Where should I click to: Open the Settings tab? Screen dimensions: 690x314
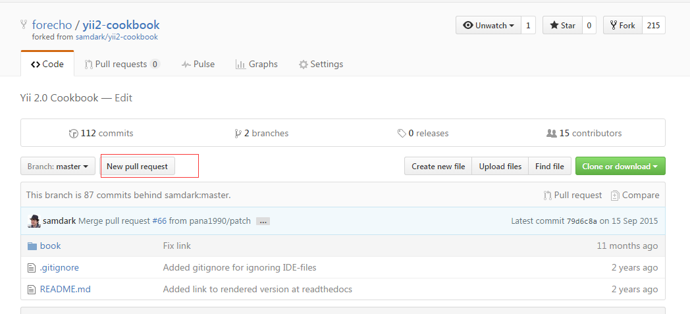321,65
